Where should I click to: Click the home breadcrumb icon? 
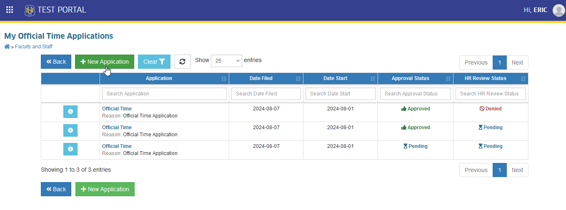7,47
